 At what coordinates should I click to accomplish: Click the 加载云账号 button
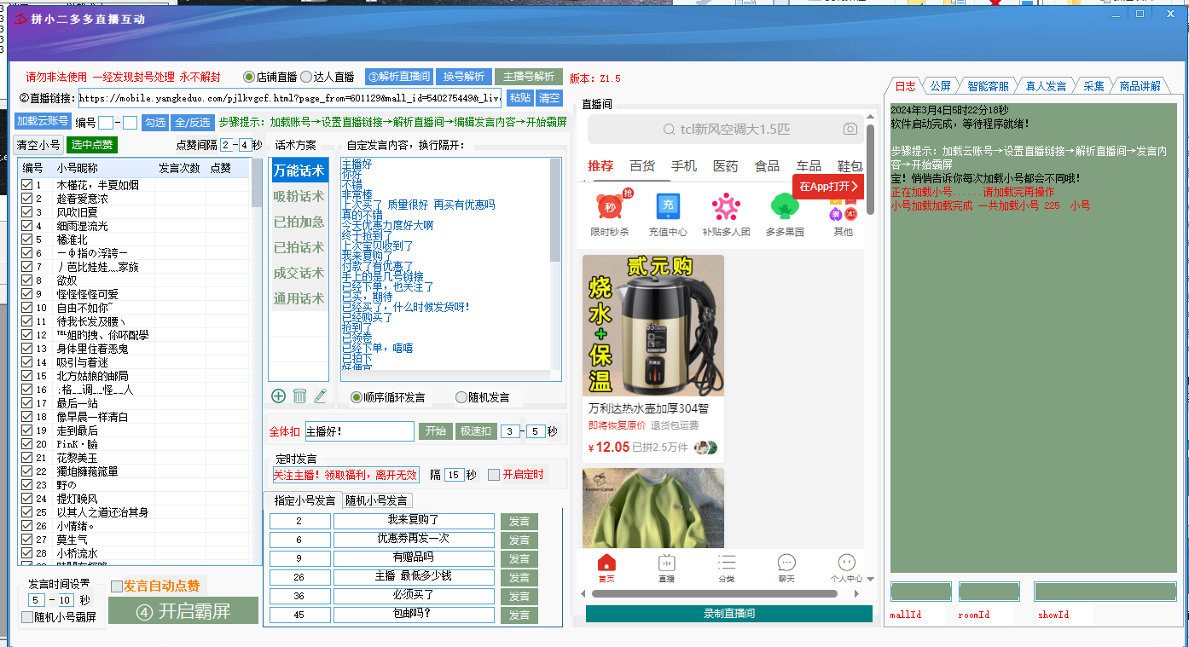tap(43, 121)
